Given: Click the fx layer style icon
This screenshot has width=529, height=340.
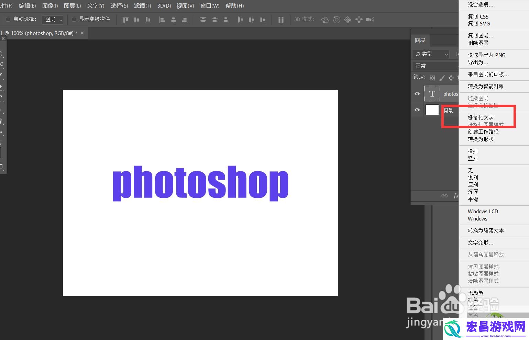Looking at the screenshot, I should pos(456,196).
